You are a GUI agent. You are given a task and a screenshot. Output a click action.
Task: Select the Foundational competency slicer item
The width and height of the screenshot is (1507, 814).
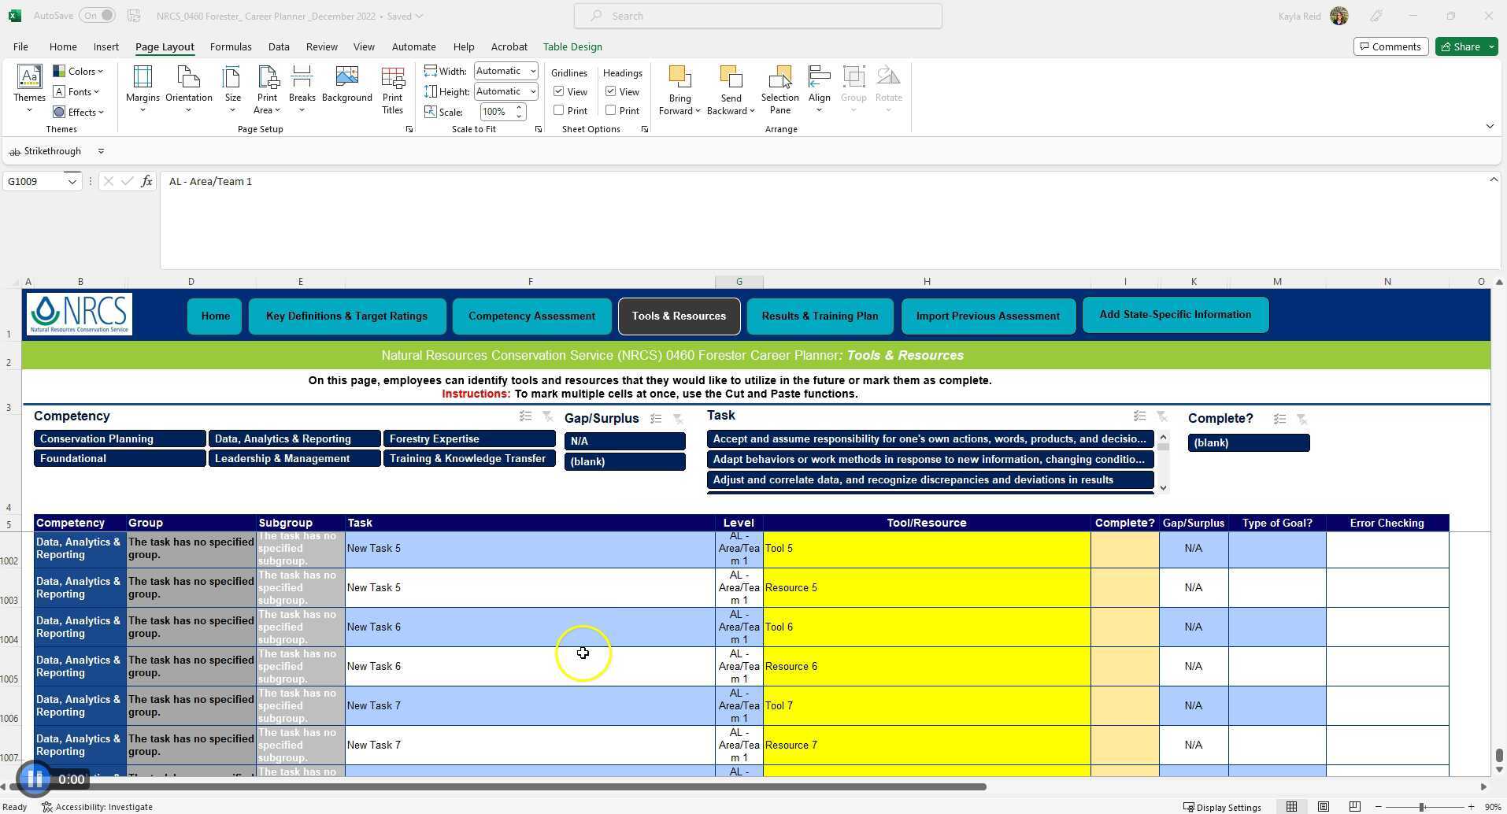click(x=119, y=458)
